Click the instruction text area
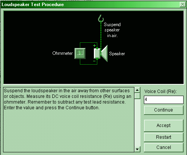Viewport: 187px width, 155px height. [x=69, y=119]
